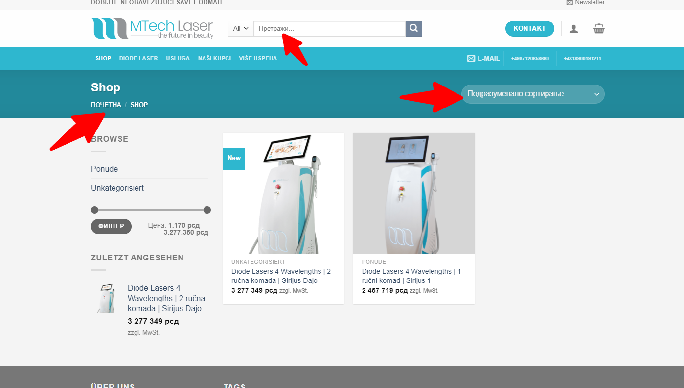This screenshot has height=388, width=684.
Task: Open the DIODE LASER menu item
Action: point(138,58)
